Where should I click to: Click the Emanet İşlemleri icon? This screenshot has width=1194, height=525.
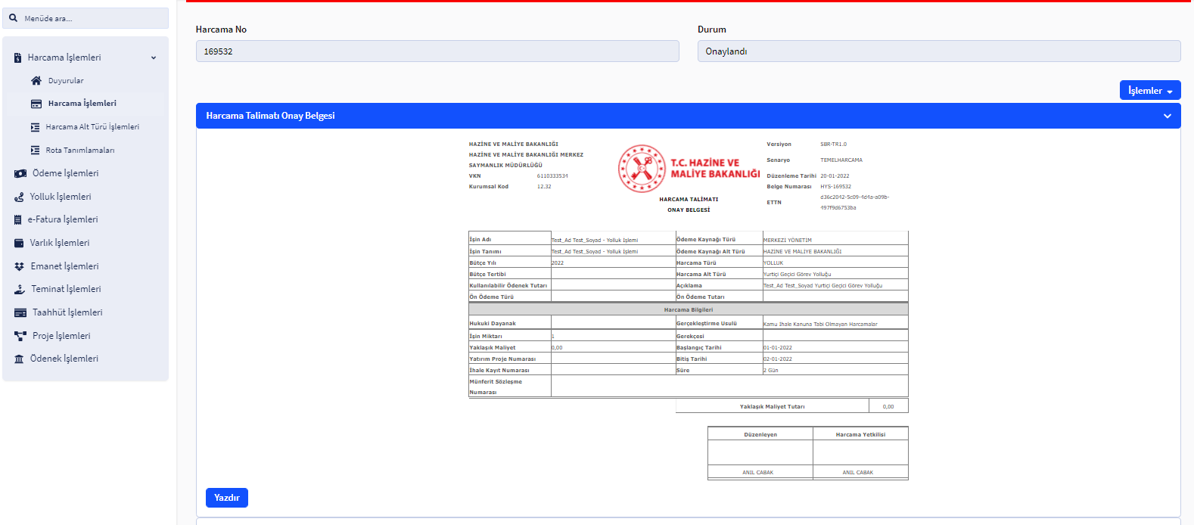click(x=20, y=267)
